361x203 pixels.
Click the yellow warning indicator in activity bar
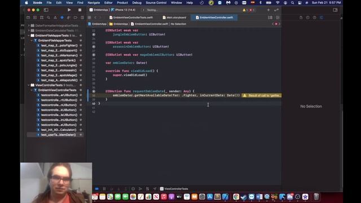click(x=245, y=10)
